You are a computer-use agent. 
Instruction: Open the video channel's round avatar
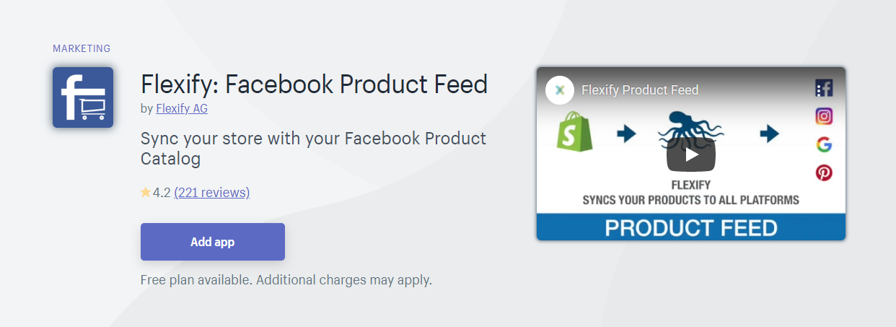point(559,90)
